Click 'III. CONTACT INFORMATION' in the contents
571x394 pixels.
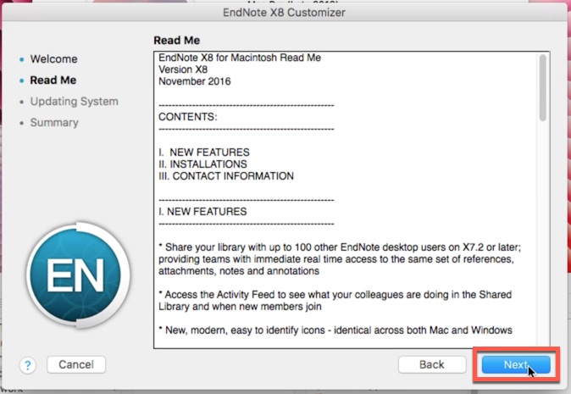point(226,176)
